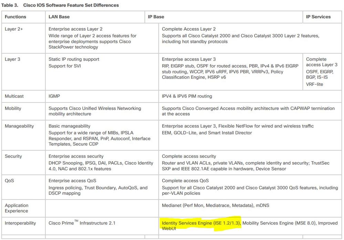The image size is (344, 240).
Task: Click 'Complete access QoS' text
Action: coord(185,181)
